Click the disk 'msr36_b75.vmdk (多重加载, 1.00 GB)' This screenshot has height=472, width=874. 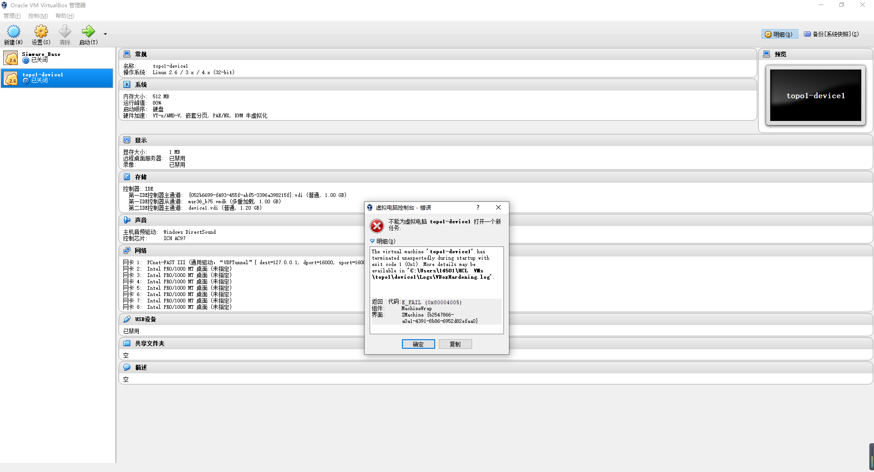click(235, 201)
